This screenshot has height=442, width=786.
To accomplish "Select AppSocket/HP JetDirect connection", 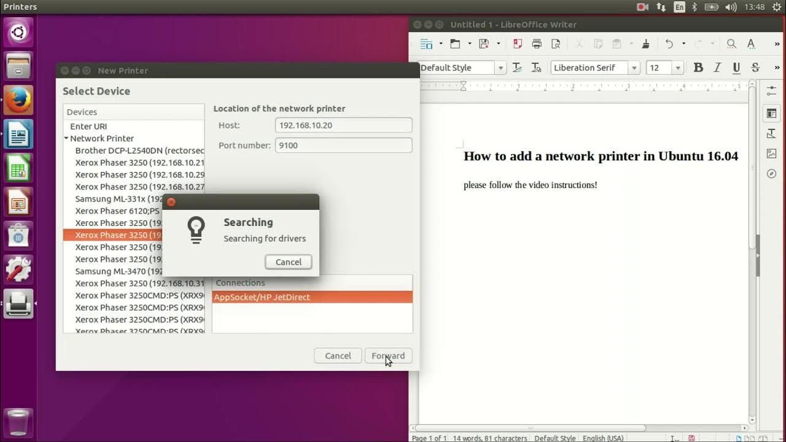I will click(x=313, y=297).
